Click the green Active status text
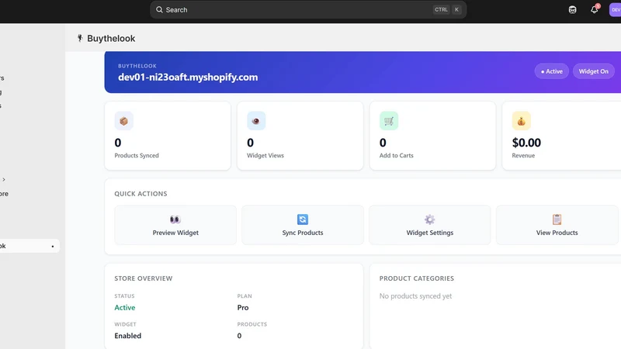 click(x=125, y=307)
